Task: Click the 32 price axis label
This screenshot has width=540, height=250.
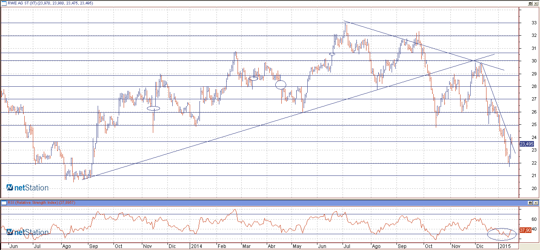Action: [534, 36]
